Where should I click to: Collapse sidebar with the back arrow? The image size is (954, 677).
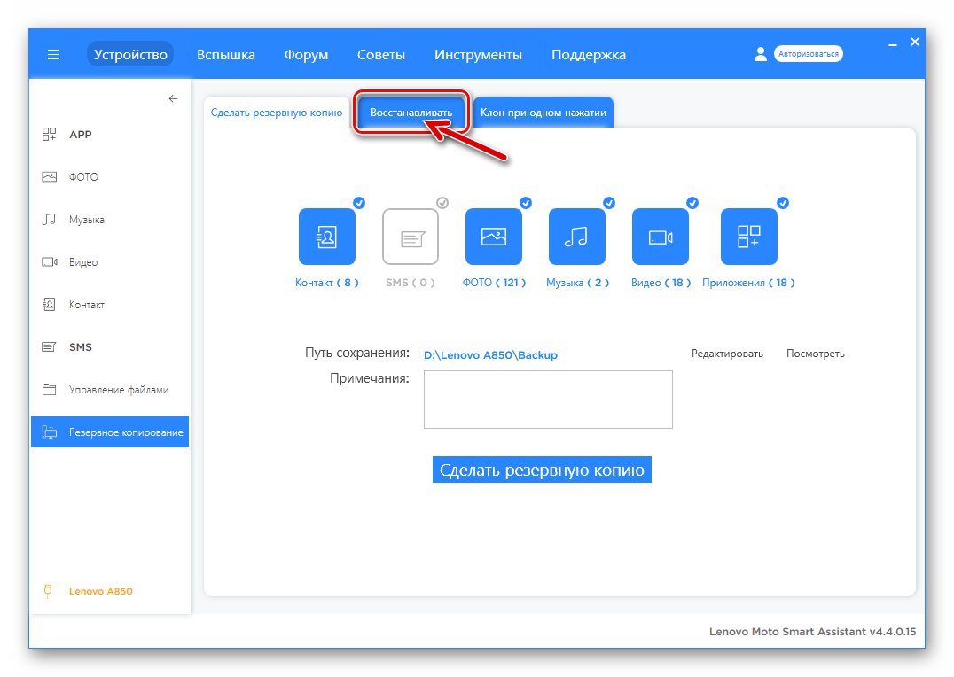tap(174, 98)
